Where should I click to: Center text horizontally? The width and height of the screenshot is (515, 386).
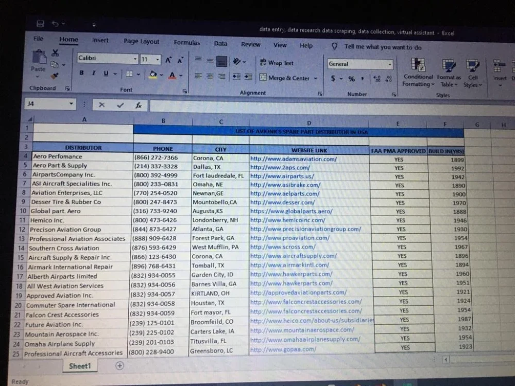click(x=210, y=76)
